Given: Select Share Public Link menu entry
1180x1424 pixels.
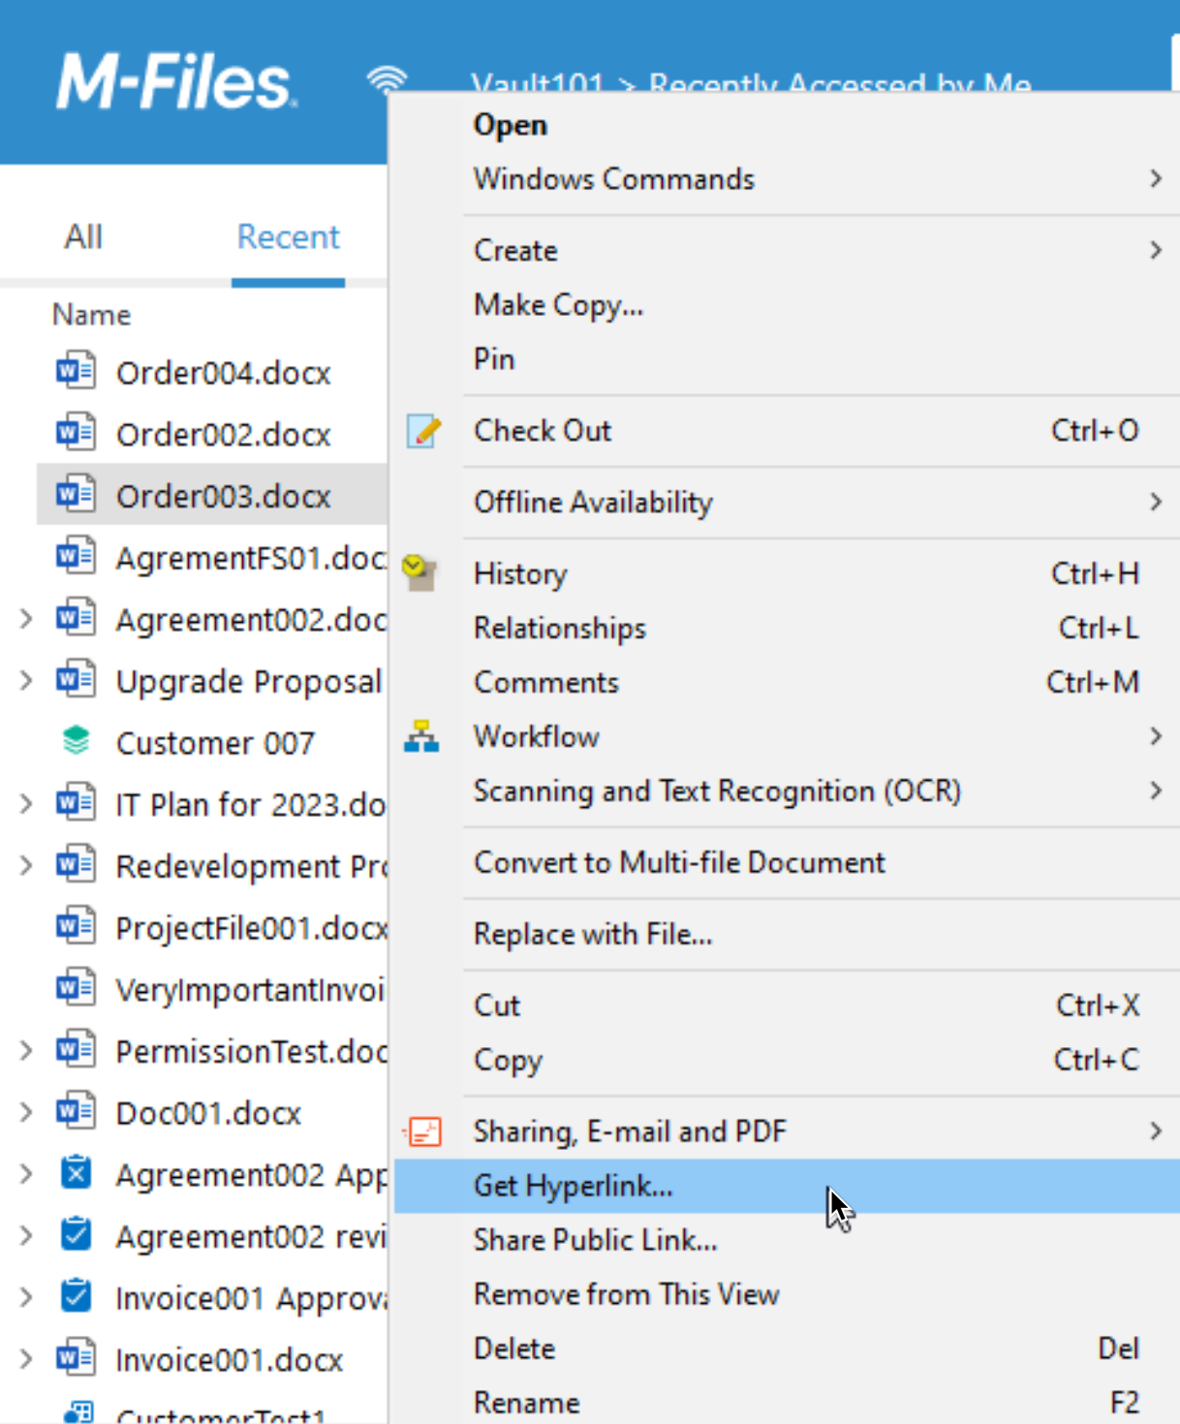Looking at the screenshot, I should 787,1240.
